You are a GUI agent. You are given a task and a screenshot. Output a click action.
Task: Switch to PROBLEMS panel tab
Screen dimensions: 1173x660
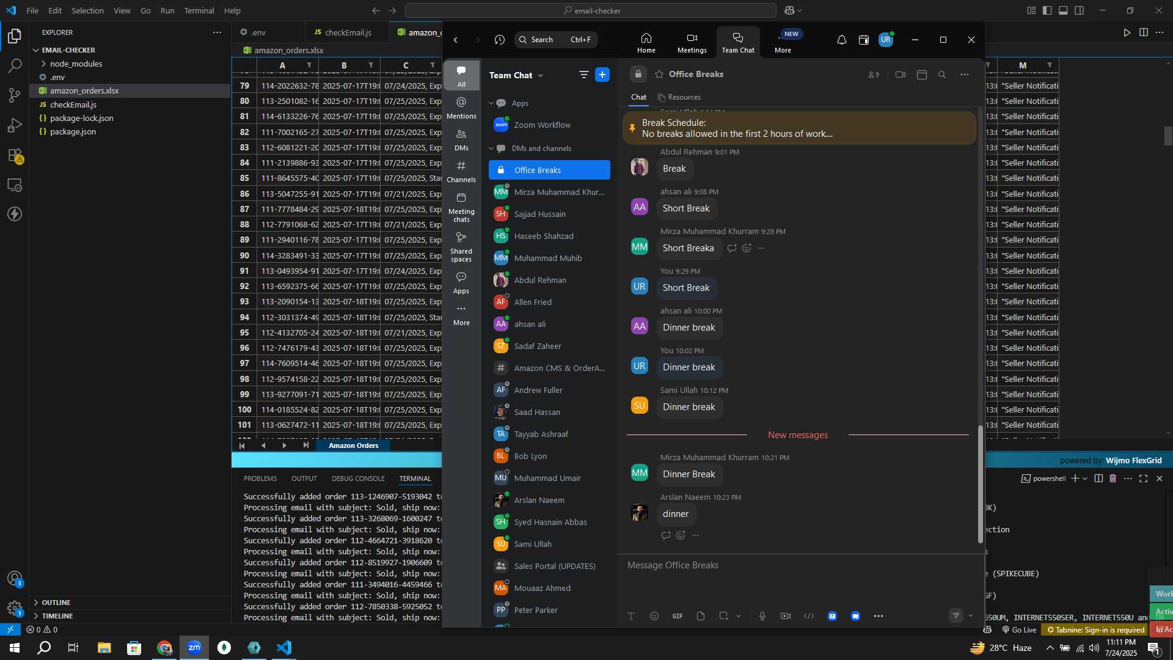point(260,479)
